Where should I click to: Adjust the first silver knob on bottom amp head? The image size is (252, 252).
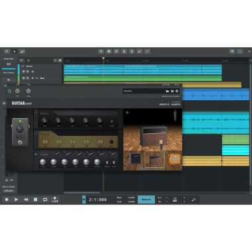click(x=43, y=162)
